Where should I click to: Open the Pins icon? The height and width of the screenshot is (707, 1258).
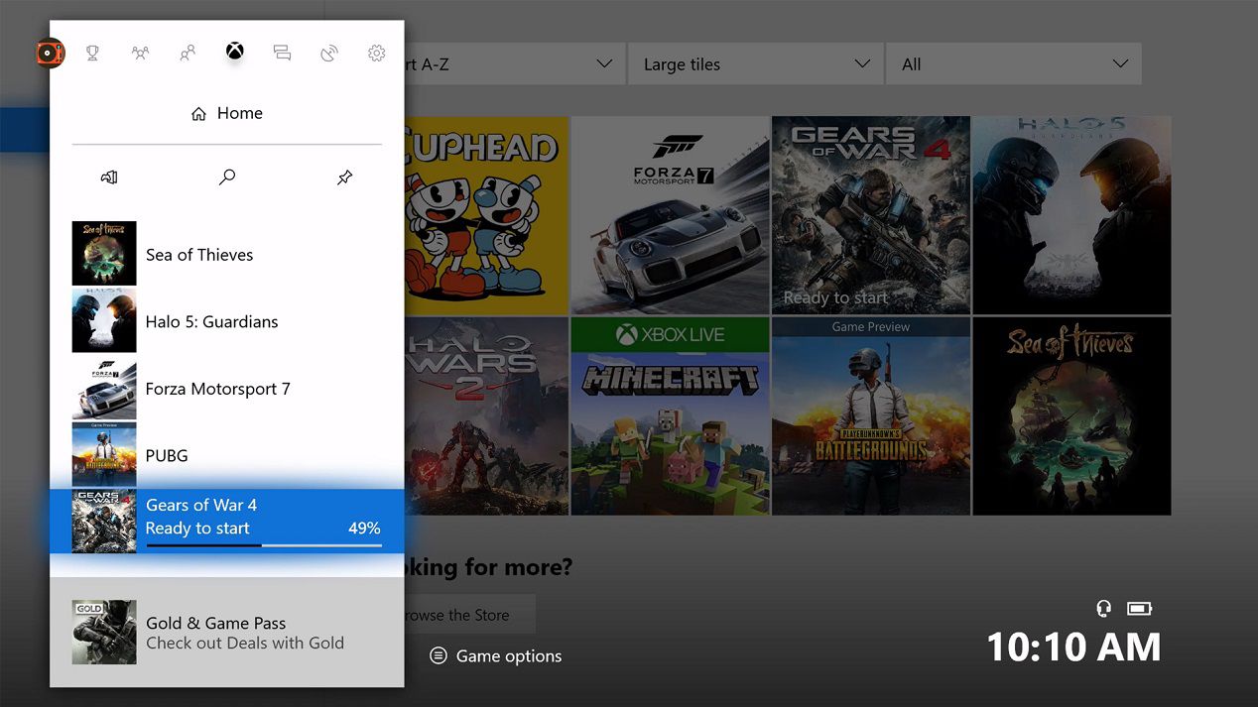(x=344, y=177)
